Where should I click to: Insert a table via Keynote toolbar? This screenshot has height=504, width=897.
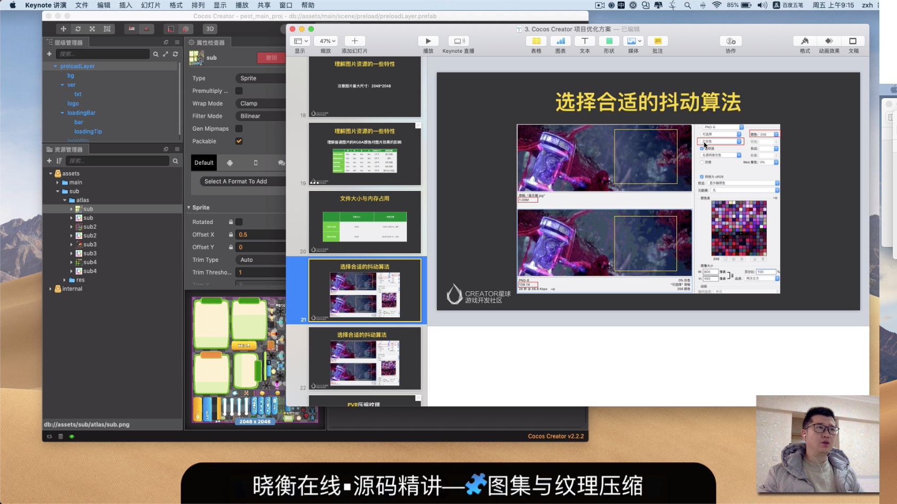point(536,41)
